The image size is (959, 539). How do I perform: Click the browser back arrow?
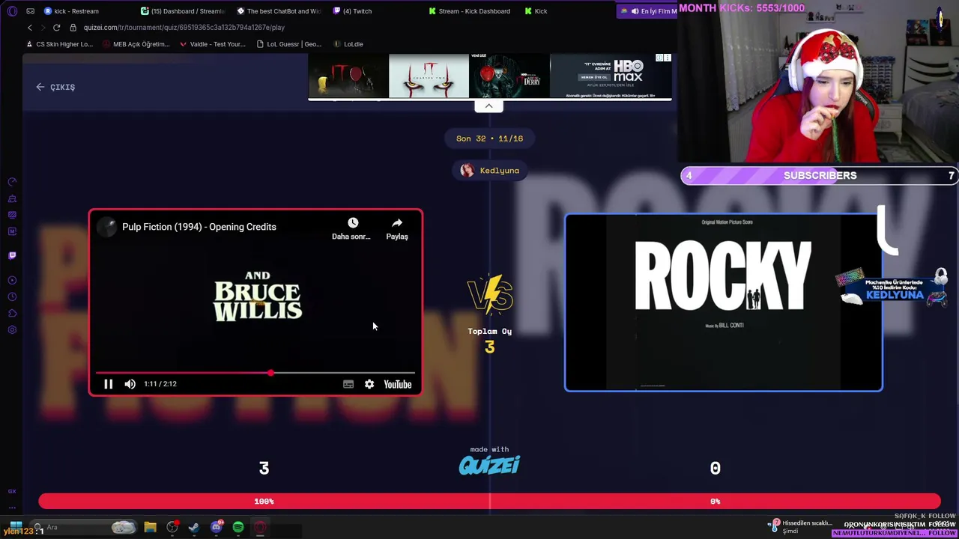tap(30, 28)
